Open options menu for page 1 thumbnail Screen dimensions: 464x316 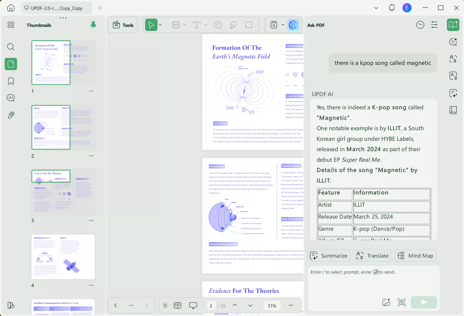91,91
